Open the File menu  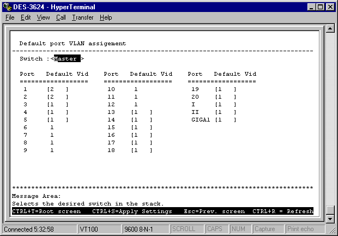(10, 17)
